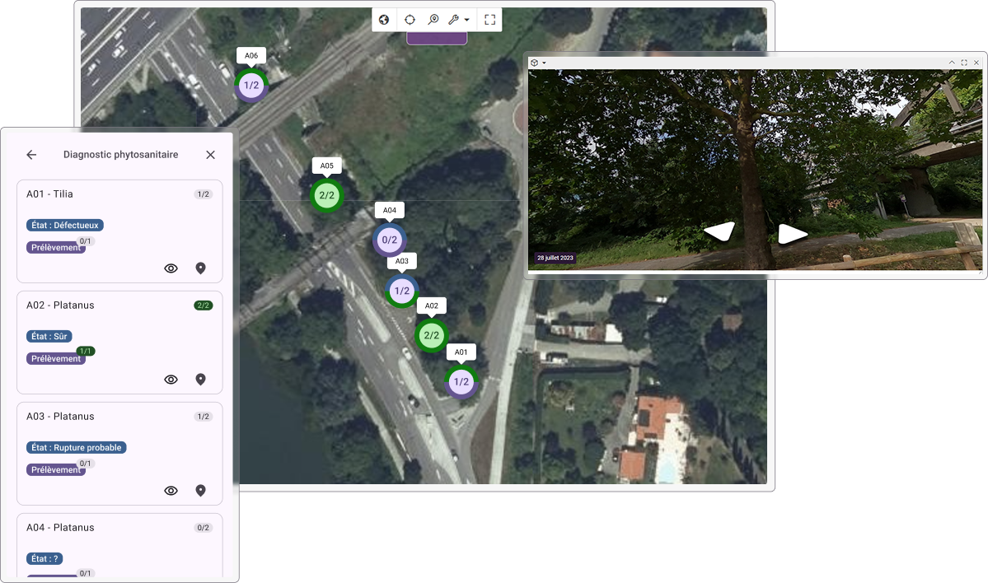988x583 pixels.
Task: Select the A03 - Platanus card title
Action: pyautogui.click(x=60, y=416)
